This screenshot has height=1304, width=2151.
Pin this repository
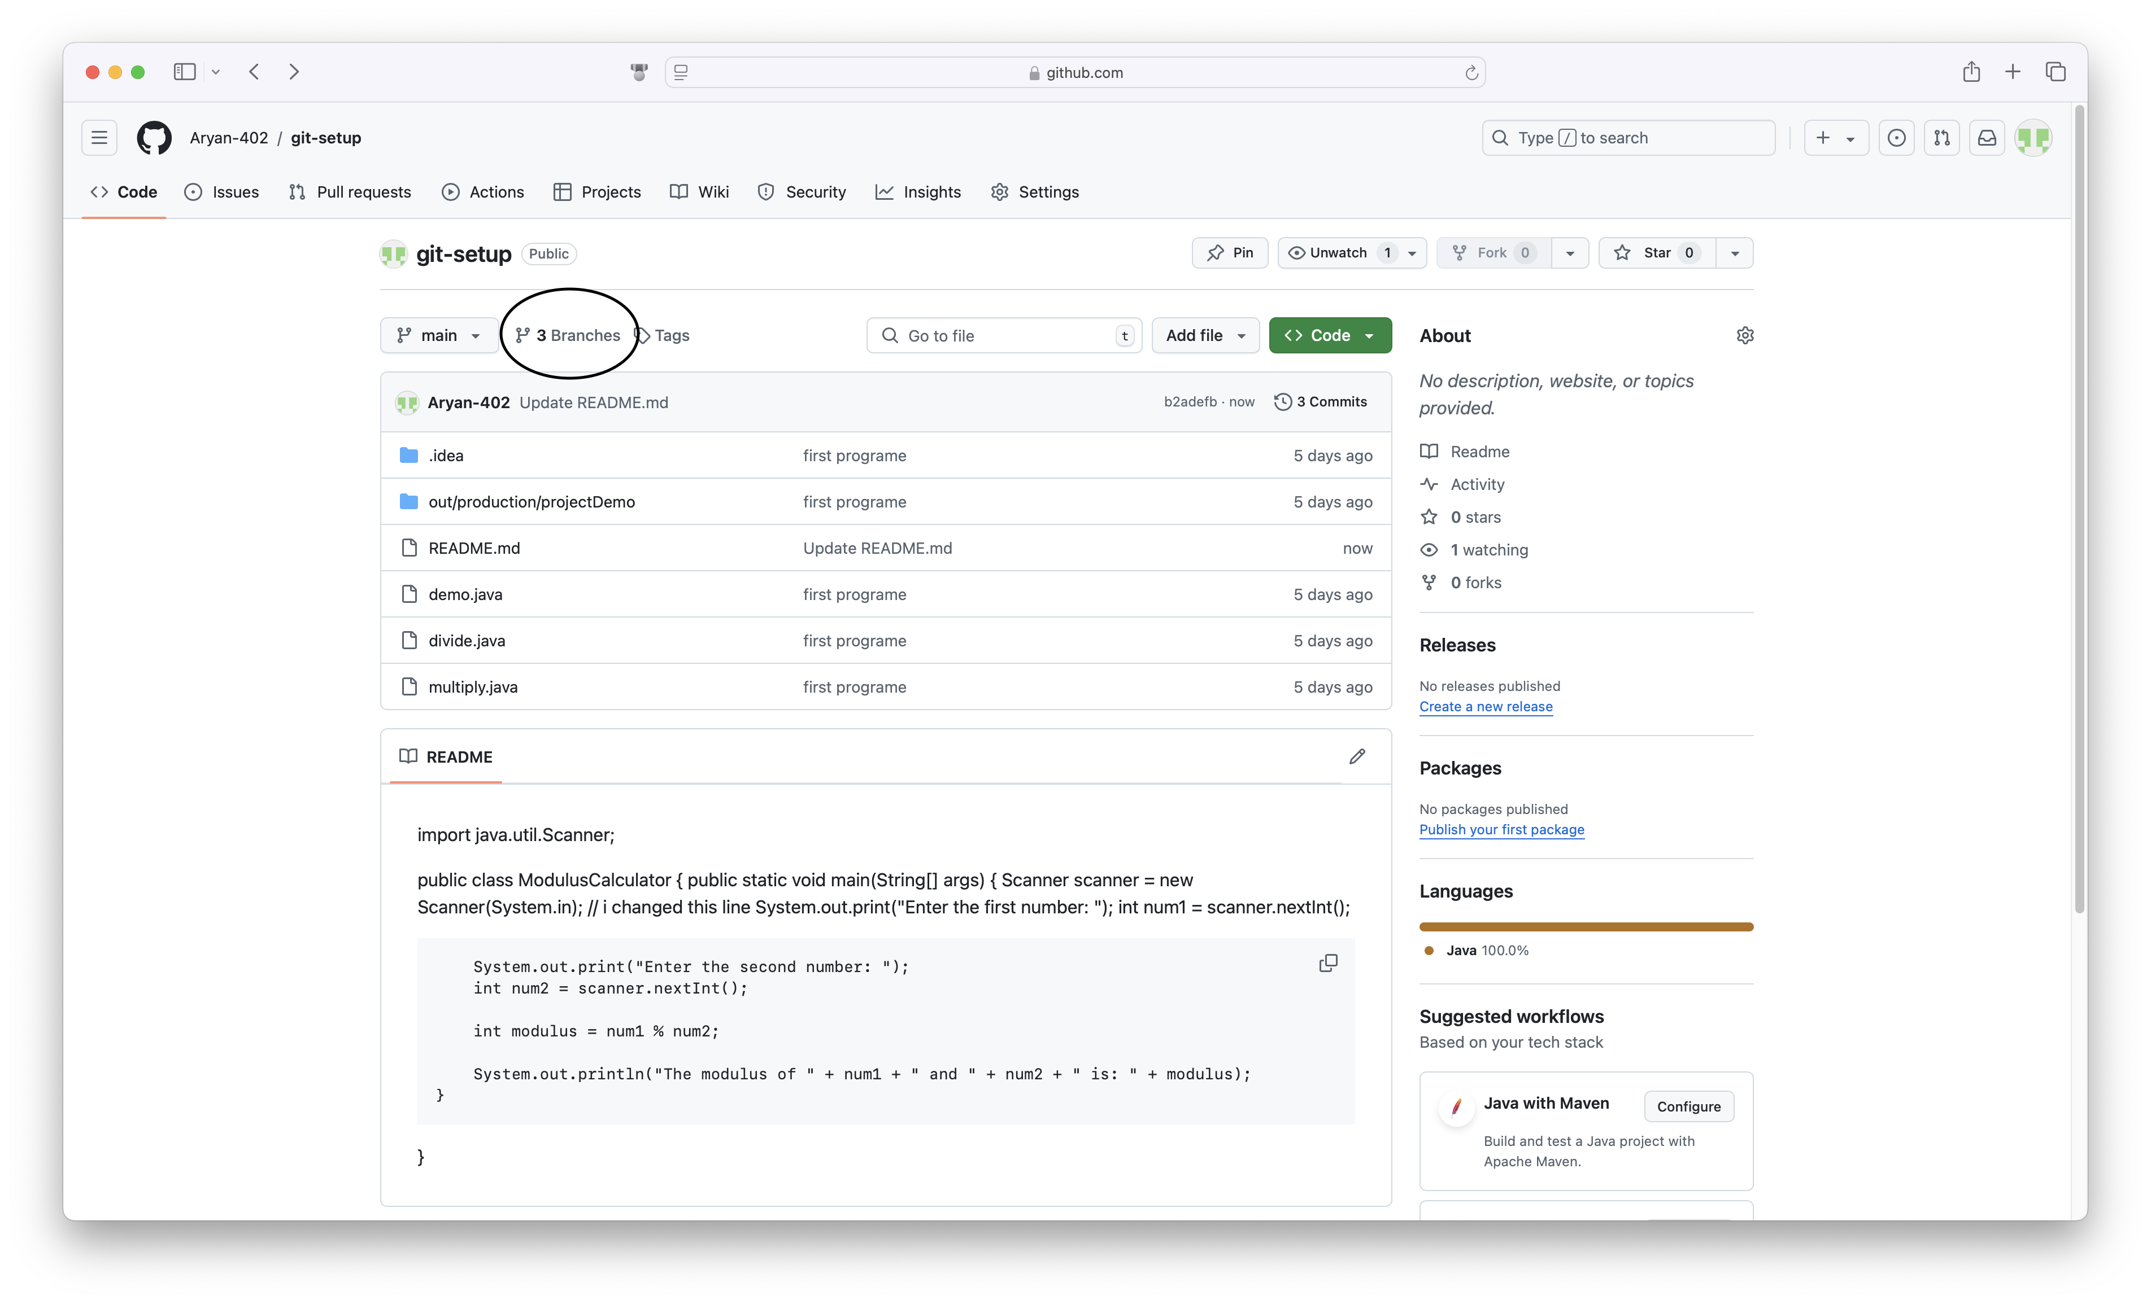1229,253
